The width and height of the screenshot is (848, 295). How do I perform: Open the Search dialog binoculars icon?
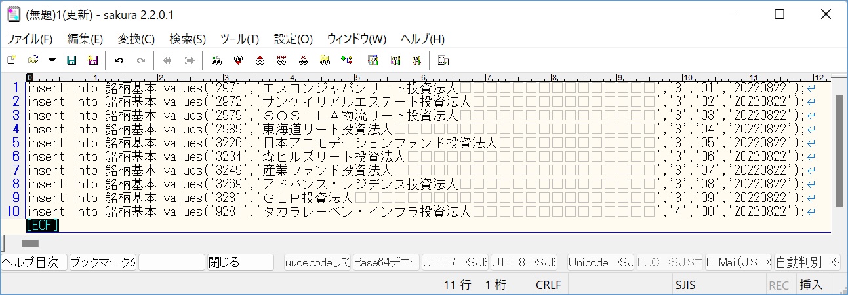(217, 60)
